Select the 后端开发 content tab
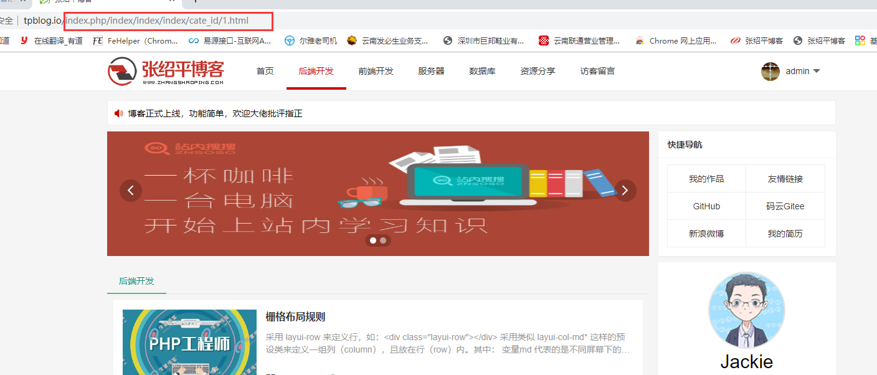This screenshot has width=877, height=375. coord(136,281)
